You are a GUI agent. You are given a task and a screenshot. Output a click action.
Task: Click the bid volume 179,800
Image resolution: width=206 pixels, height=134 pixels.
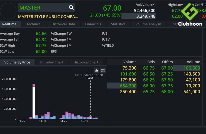pos(128,80)
